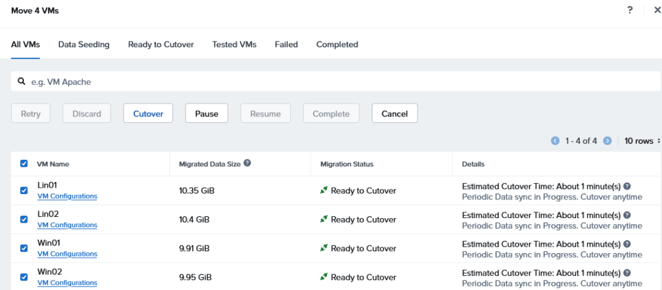This screenshot has height=290, width=662.
Task: Toggle the select-all VMs checkbox in header
Action: [x=24, y=164]
